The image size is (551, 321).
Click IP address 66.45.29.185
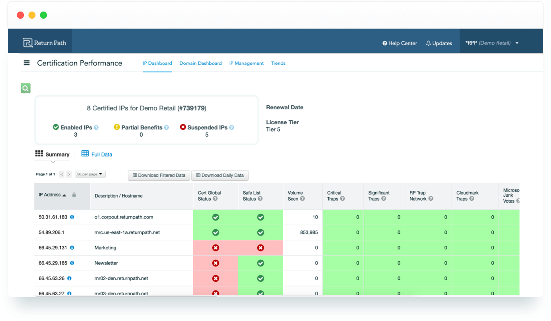point(53,263)
